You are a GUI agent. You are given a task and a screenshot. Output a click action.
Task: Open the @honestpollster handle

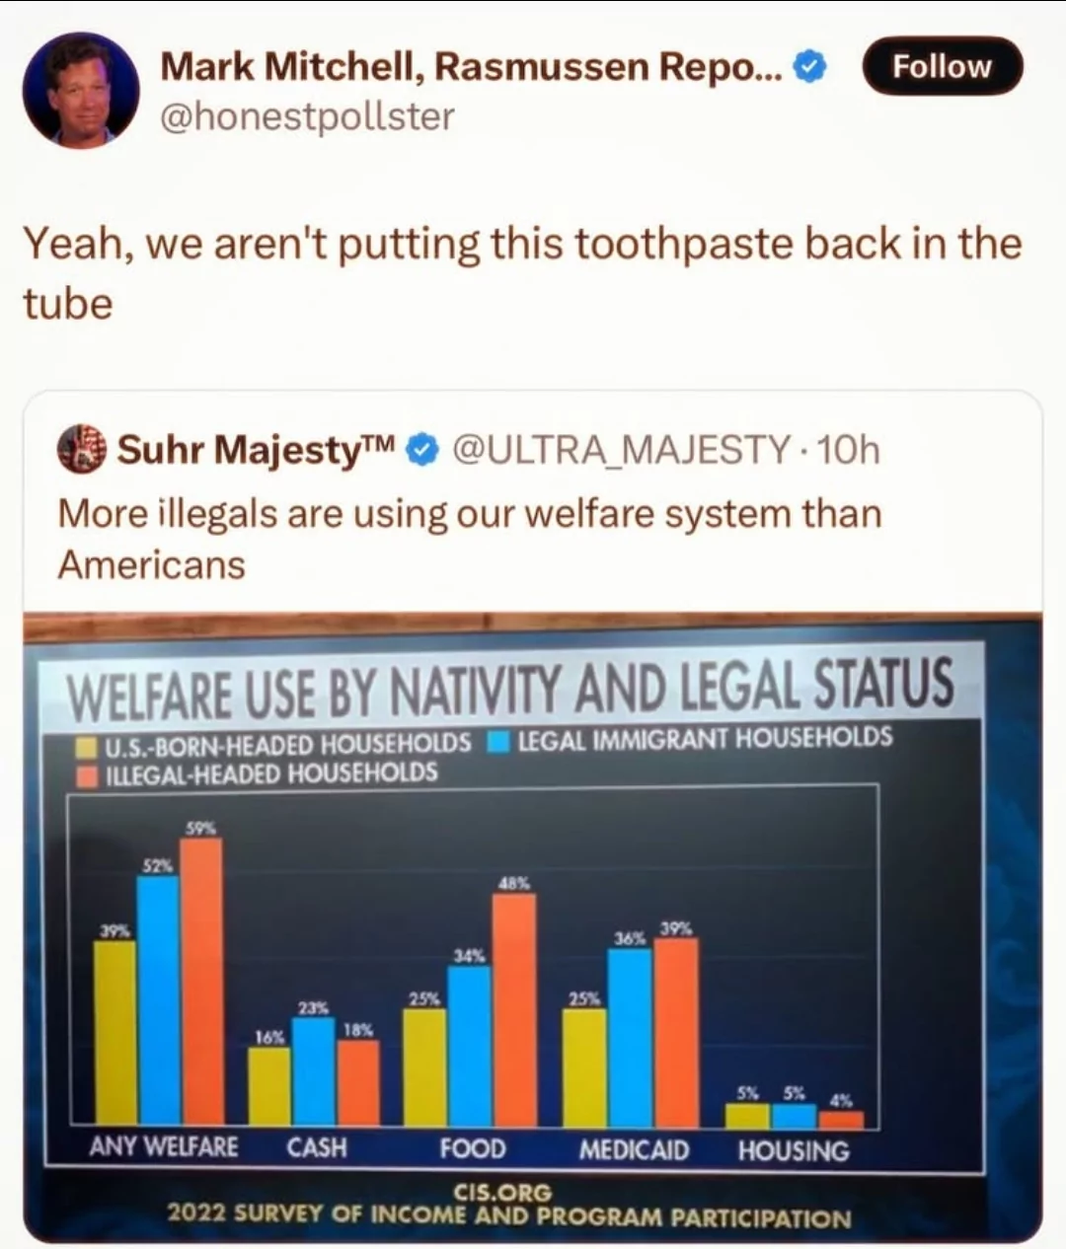pyautogui.click(x=307, y=116)
